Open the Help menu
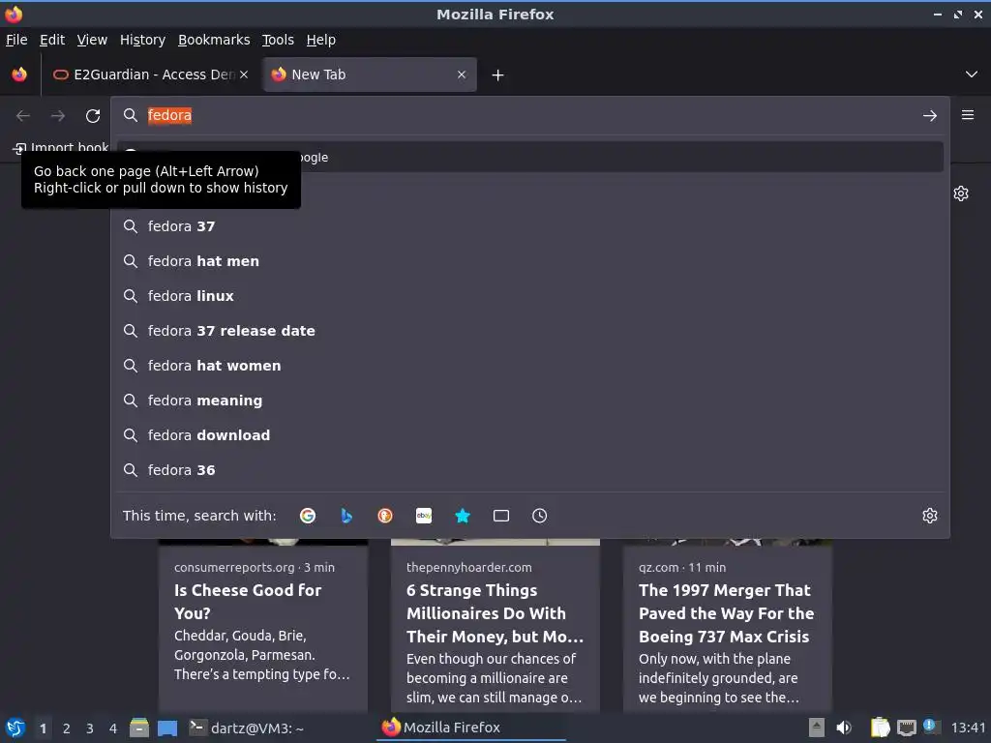The width and height of the screenshot is (991, 743). click(x=321, y=40)
